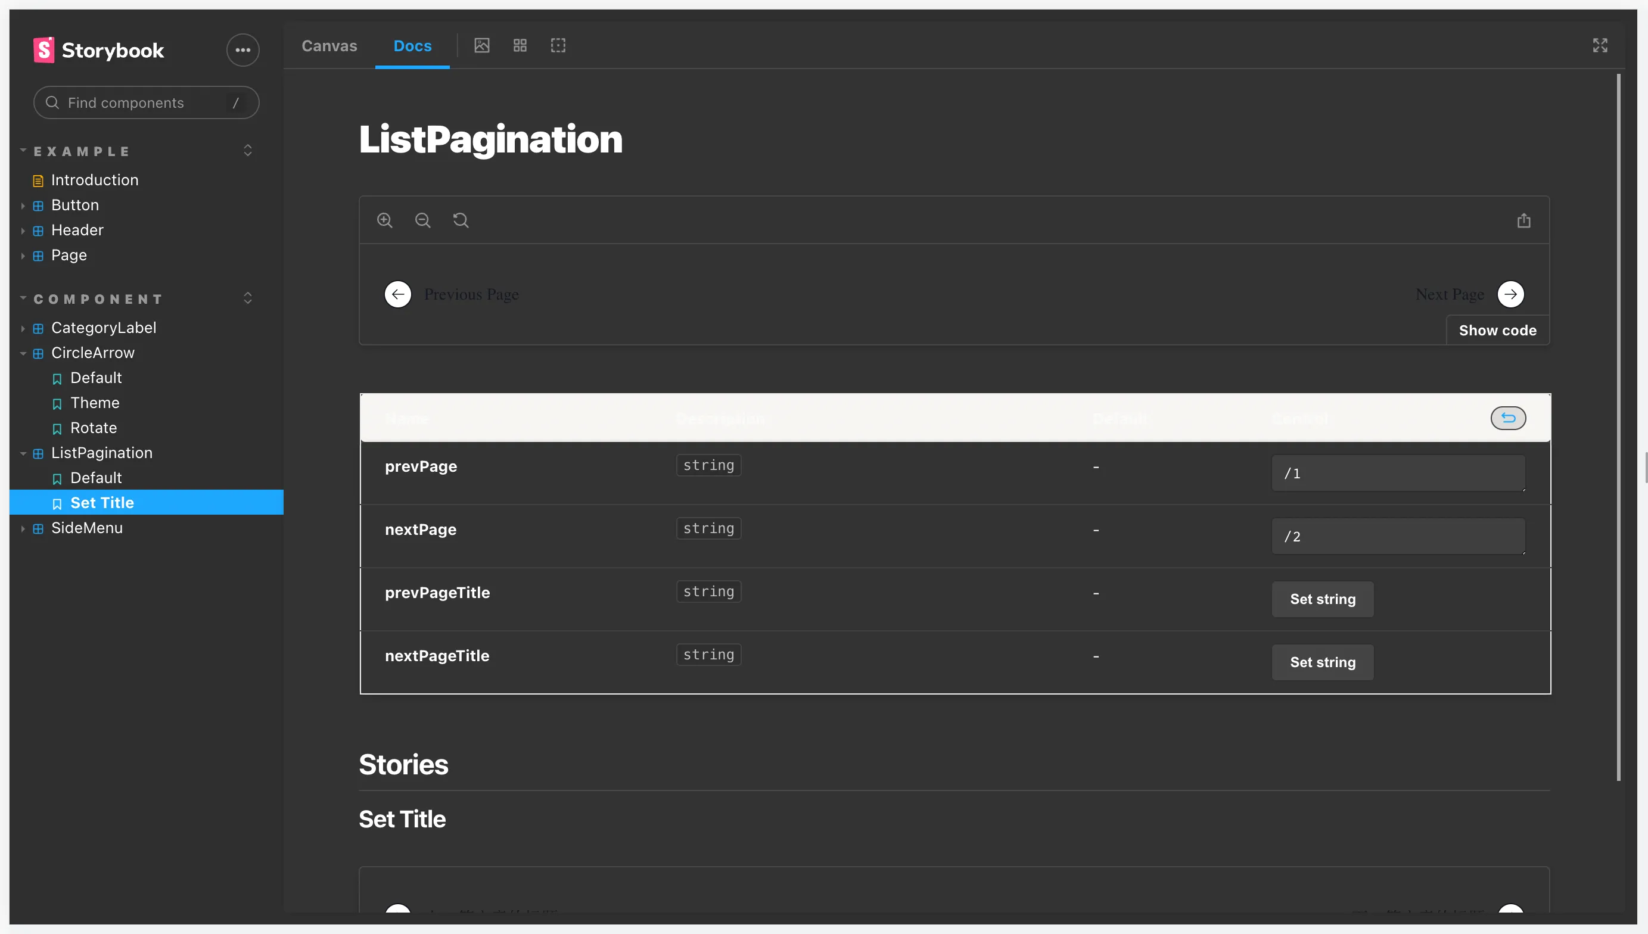Toggle the grid overlay in toolbar
1648x934 pixels.
coord(520,45)
